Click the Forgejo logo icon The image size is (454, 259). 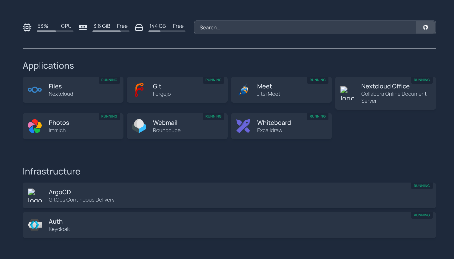pyautogui.click(x=139, y=90)
